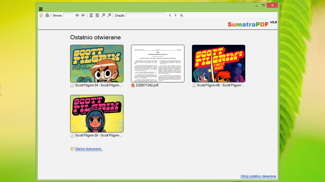This screenshot has width=325, height=182.
Task: Close the SumatraPDF window
Action: point(272,5)
